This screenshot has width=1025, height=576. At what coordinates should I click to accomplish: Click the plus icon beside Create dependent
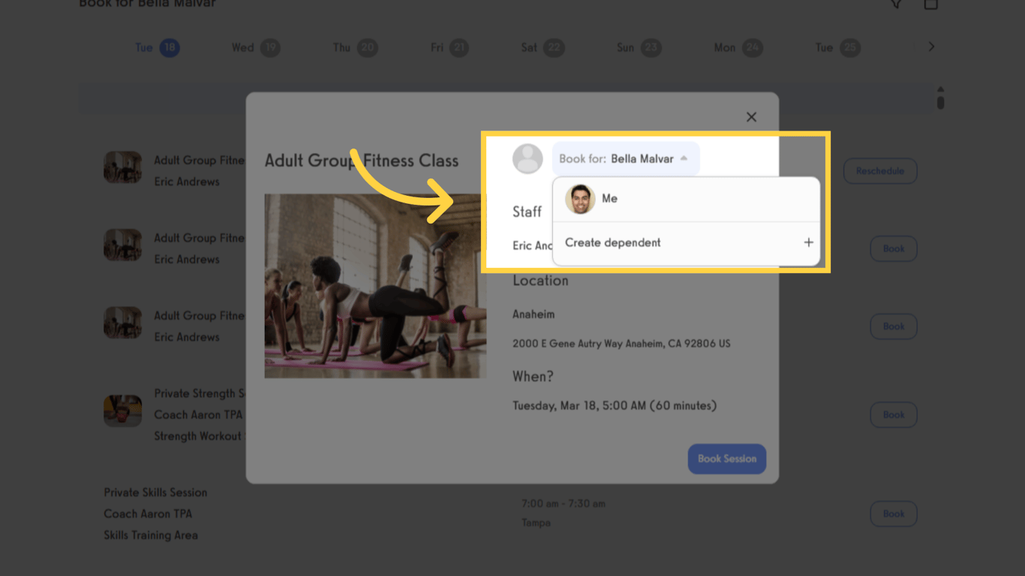808,242
